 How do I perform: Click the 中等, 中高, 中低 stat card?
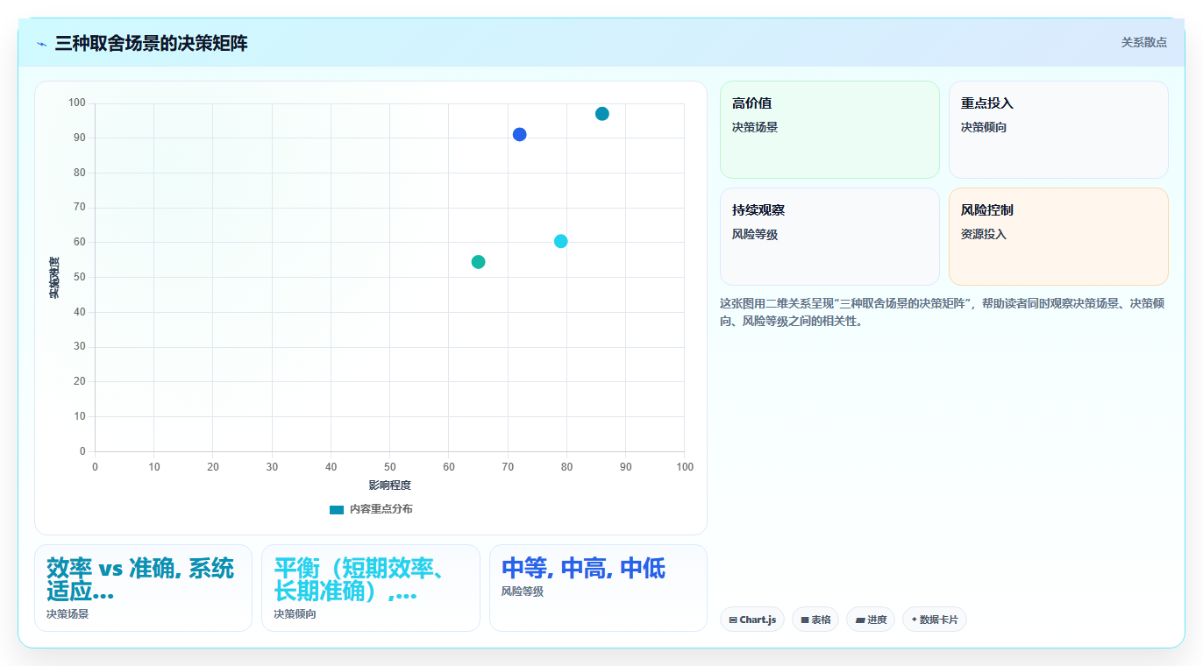598,588
